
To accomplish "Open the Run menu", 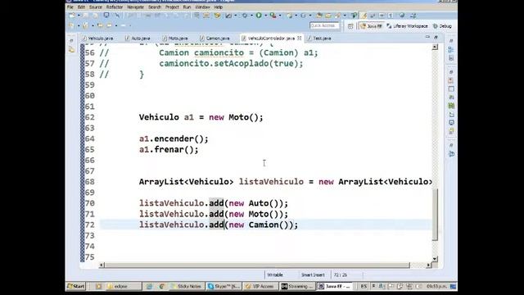I will pos(187,7).
